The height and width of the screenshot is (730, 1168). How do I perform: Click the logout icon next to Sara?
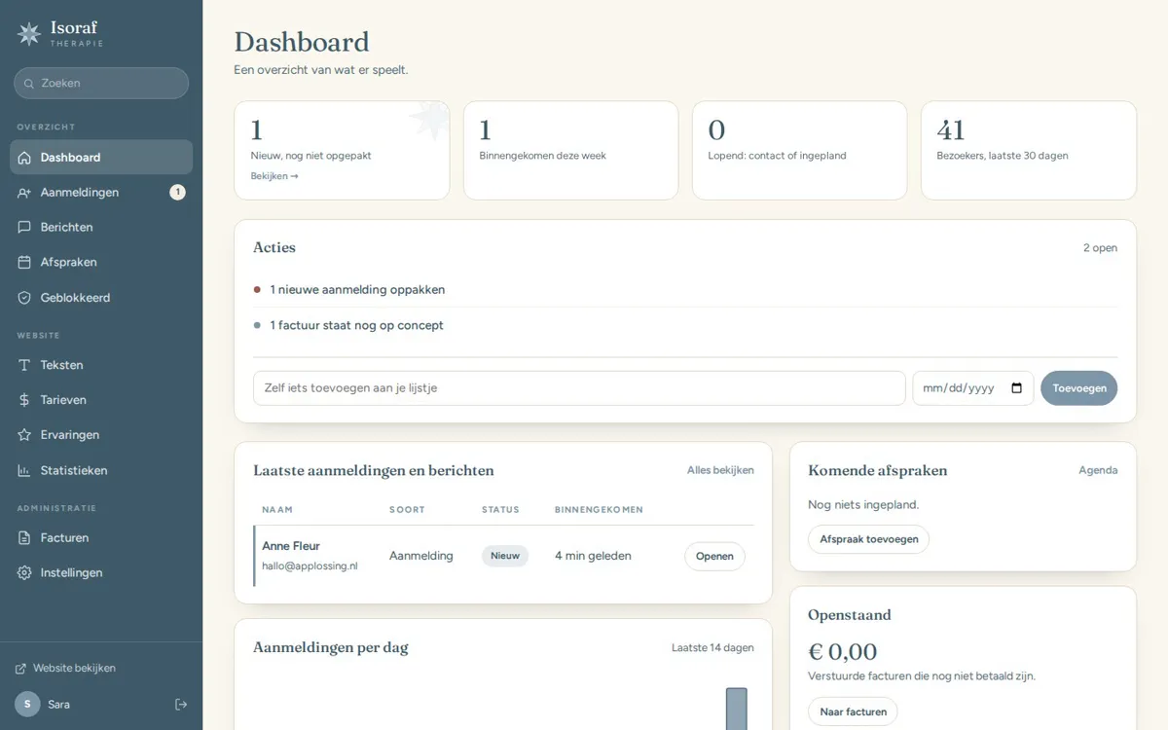click(x=181, y=704)
